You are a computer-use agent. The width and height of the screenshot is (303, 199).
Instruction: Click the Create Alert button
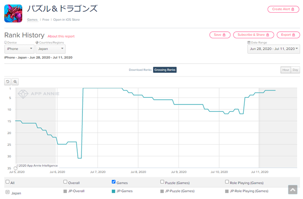coord(283,9)
